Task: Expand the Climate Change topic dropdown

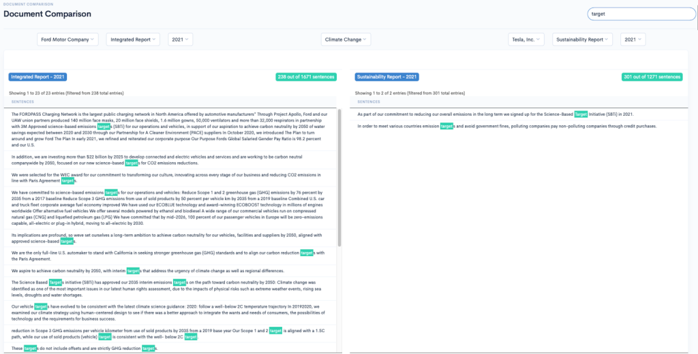Action: pyautogui.click(x=346, y=39)
